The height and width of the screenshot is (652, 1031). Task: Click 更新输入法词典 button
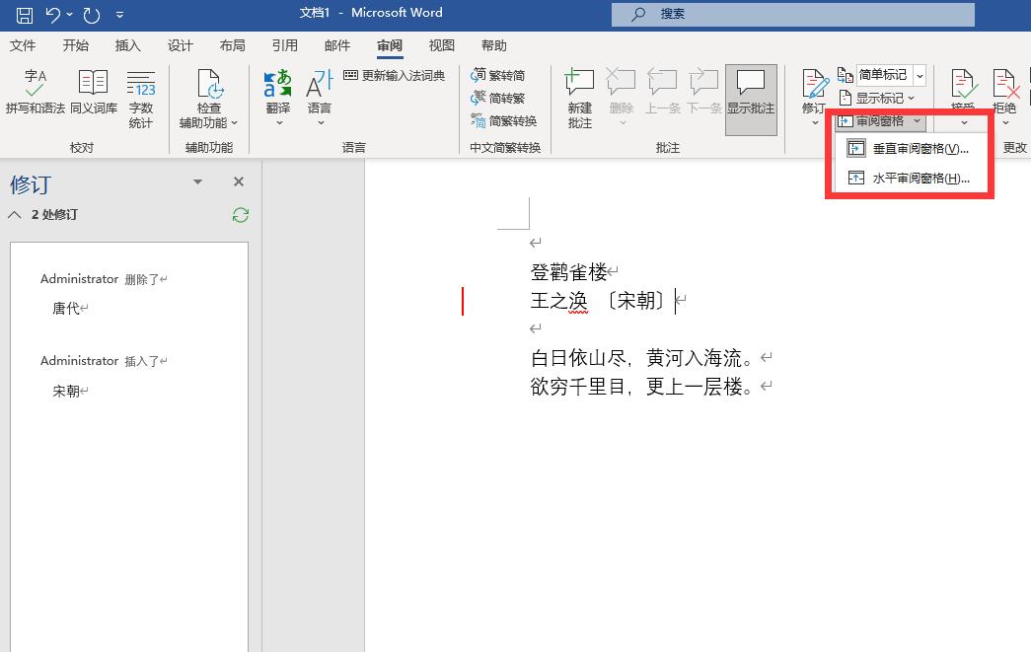pos(395,76)
